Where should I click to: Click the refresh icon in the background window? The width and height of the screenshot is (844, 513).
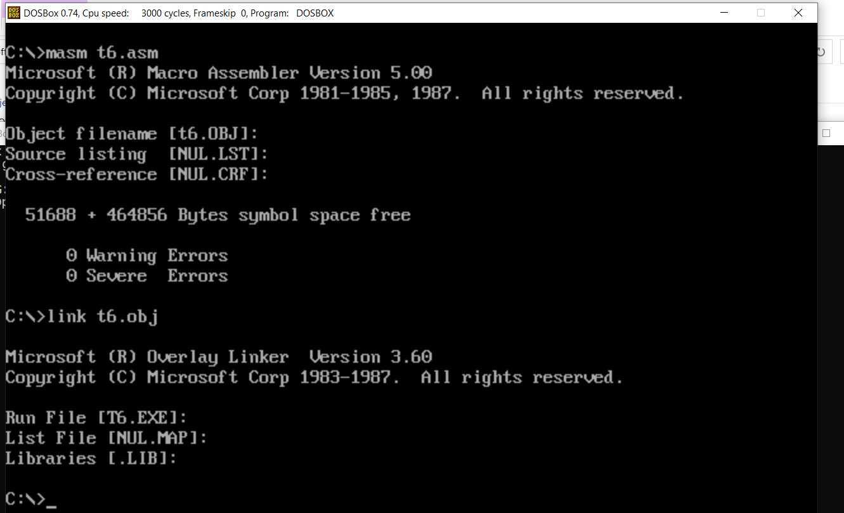[822, 52]
